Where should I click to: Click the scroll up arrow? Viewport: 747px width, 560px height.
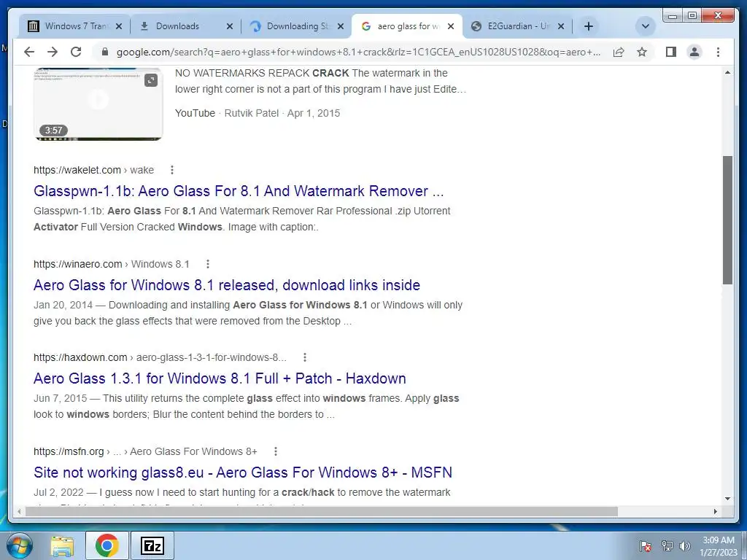coord(727,72)
